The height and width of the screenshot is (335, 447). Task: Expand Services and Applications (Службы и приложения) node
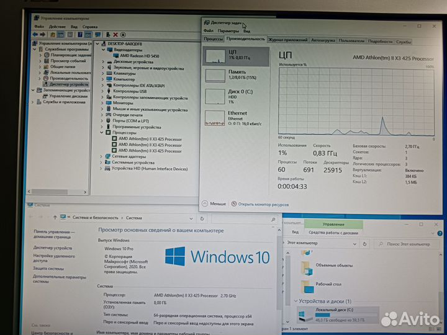(33, 102)
